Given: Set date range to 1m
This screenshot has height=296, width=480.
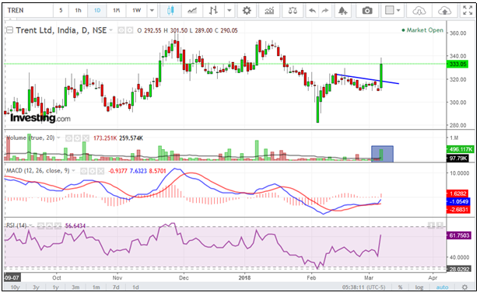Looking at the screenshot, I should tap(96, 287).
